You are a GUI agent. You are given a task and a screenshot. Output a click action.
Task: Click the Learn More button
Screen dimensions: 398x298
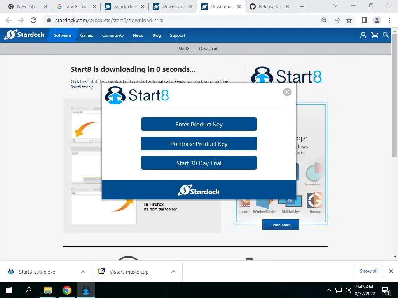tap(281, 225)
